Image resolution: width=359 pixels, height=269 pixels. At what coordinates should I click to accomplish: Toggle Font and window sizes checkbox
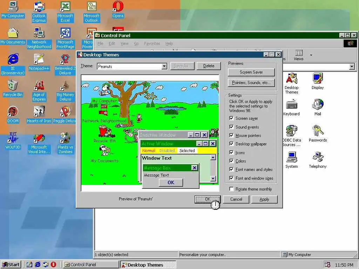(231, 178)
